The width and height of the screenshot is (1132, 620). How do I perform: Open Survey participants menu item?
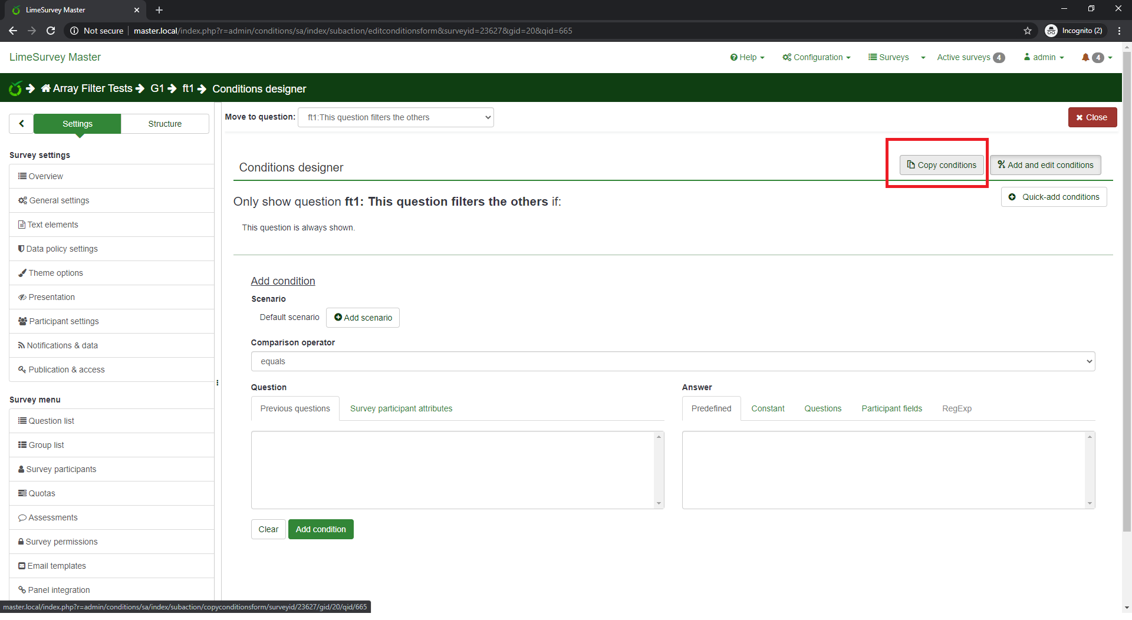coord(111,469)
